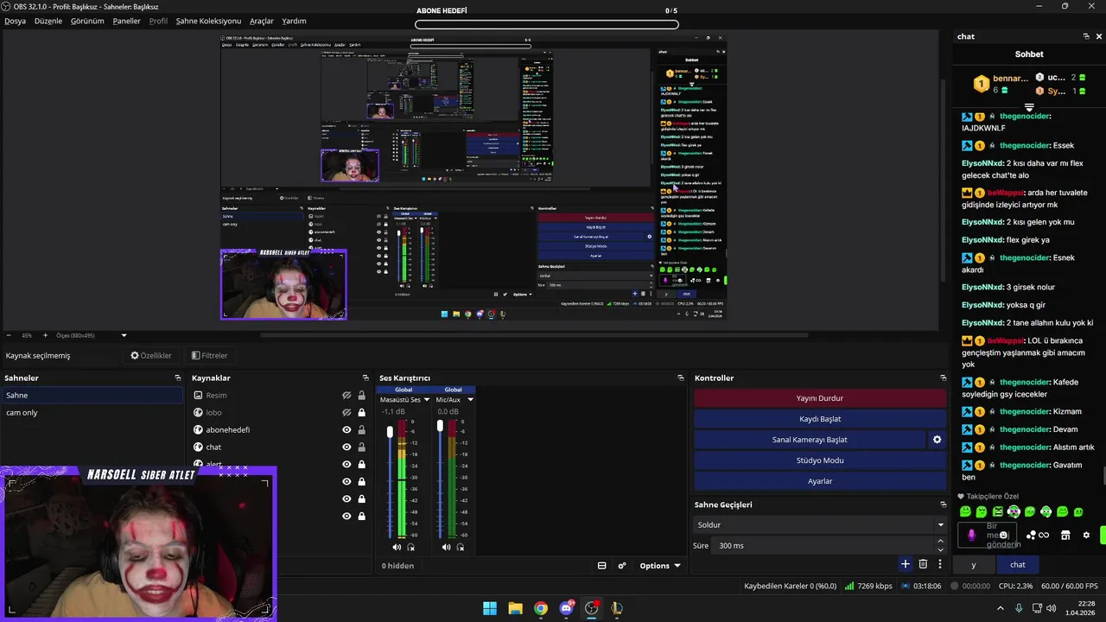This screenshot has height=622, width=1106.
Task: Lock the chat source
Action: [361, 447]
